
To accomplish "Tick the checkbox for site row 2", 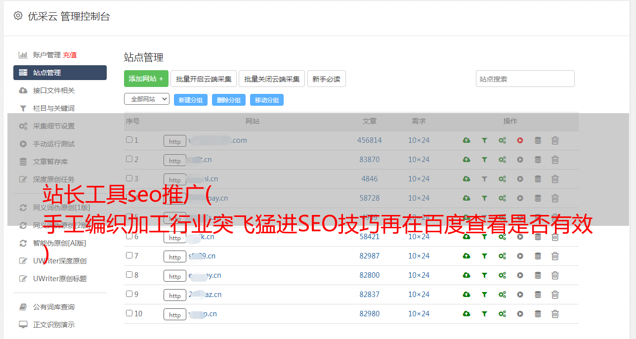I will point(129,159).
